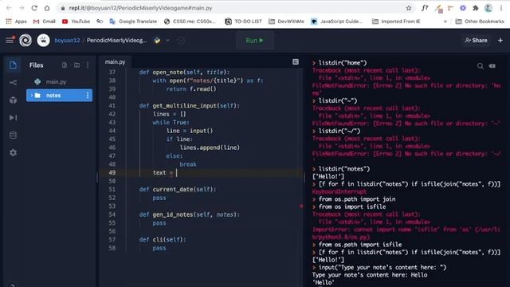Open the Gmail bookmark
Screen dimensions: 510x287
(x=45, y=22)
